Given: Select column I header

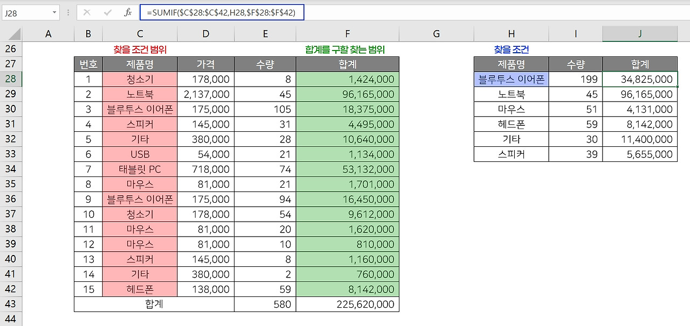Looking at the screenshot, I should tap(576, 34).
